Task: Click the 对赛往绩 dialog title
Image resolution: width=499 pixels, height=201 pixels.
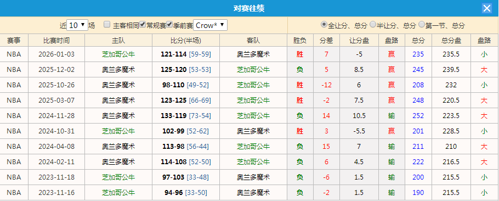Action: (249, 8)
